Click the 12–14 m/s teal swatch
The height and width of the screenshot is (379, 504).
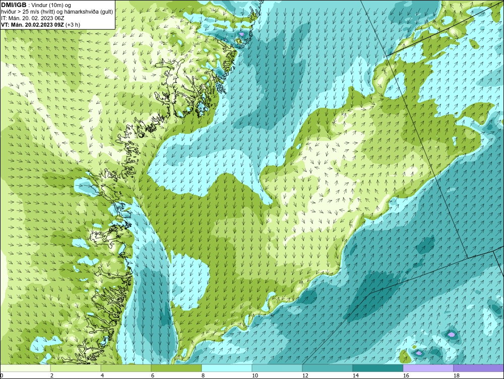point(328,368)
